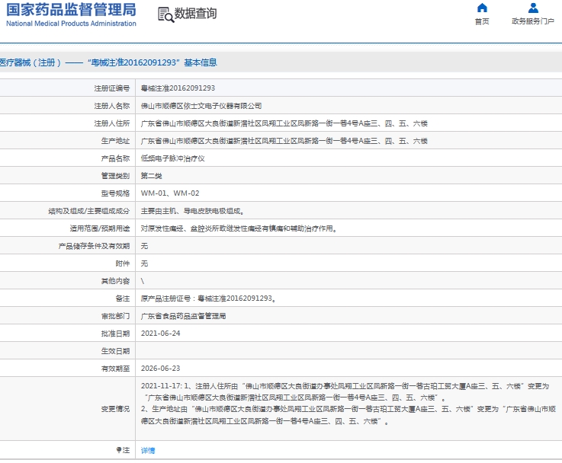The height and width of the screenshot is (463, 562).
Task: Open the 政务服务门户 user icon
Action: coord(533,8)
